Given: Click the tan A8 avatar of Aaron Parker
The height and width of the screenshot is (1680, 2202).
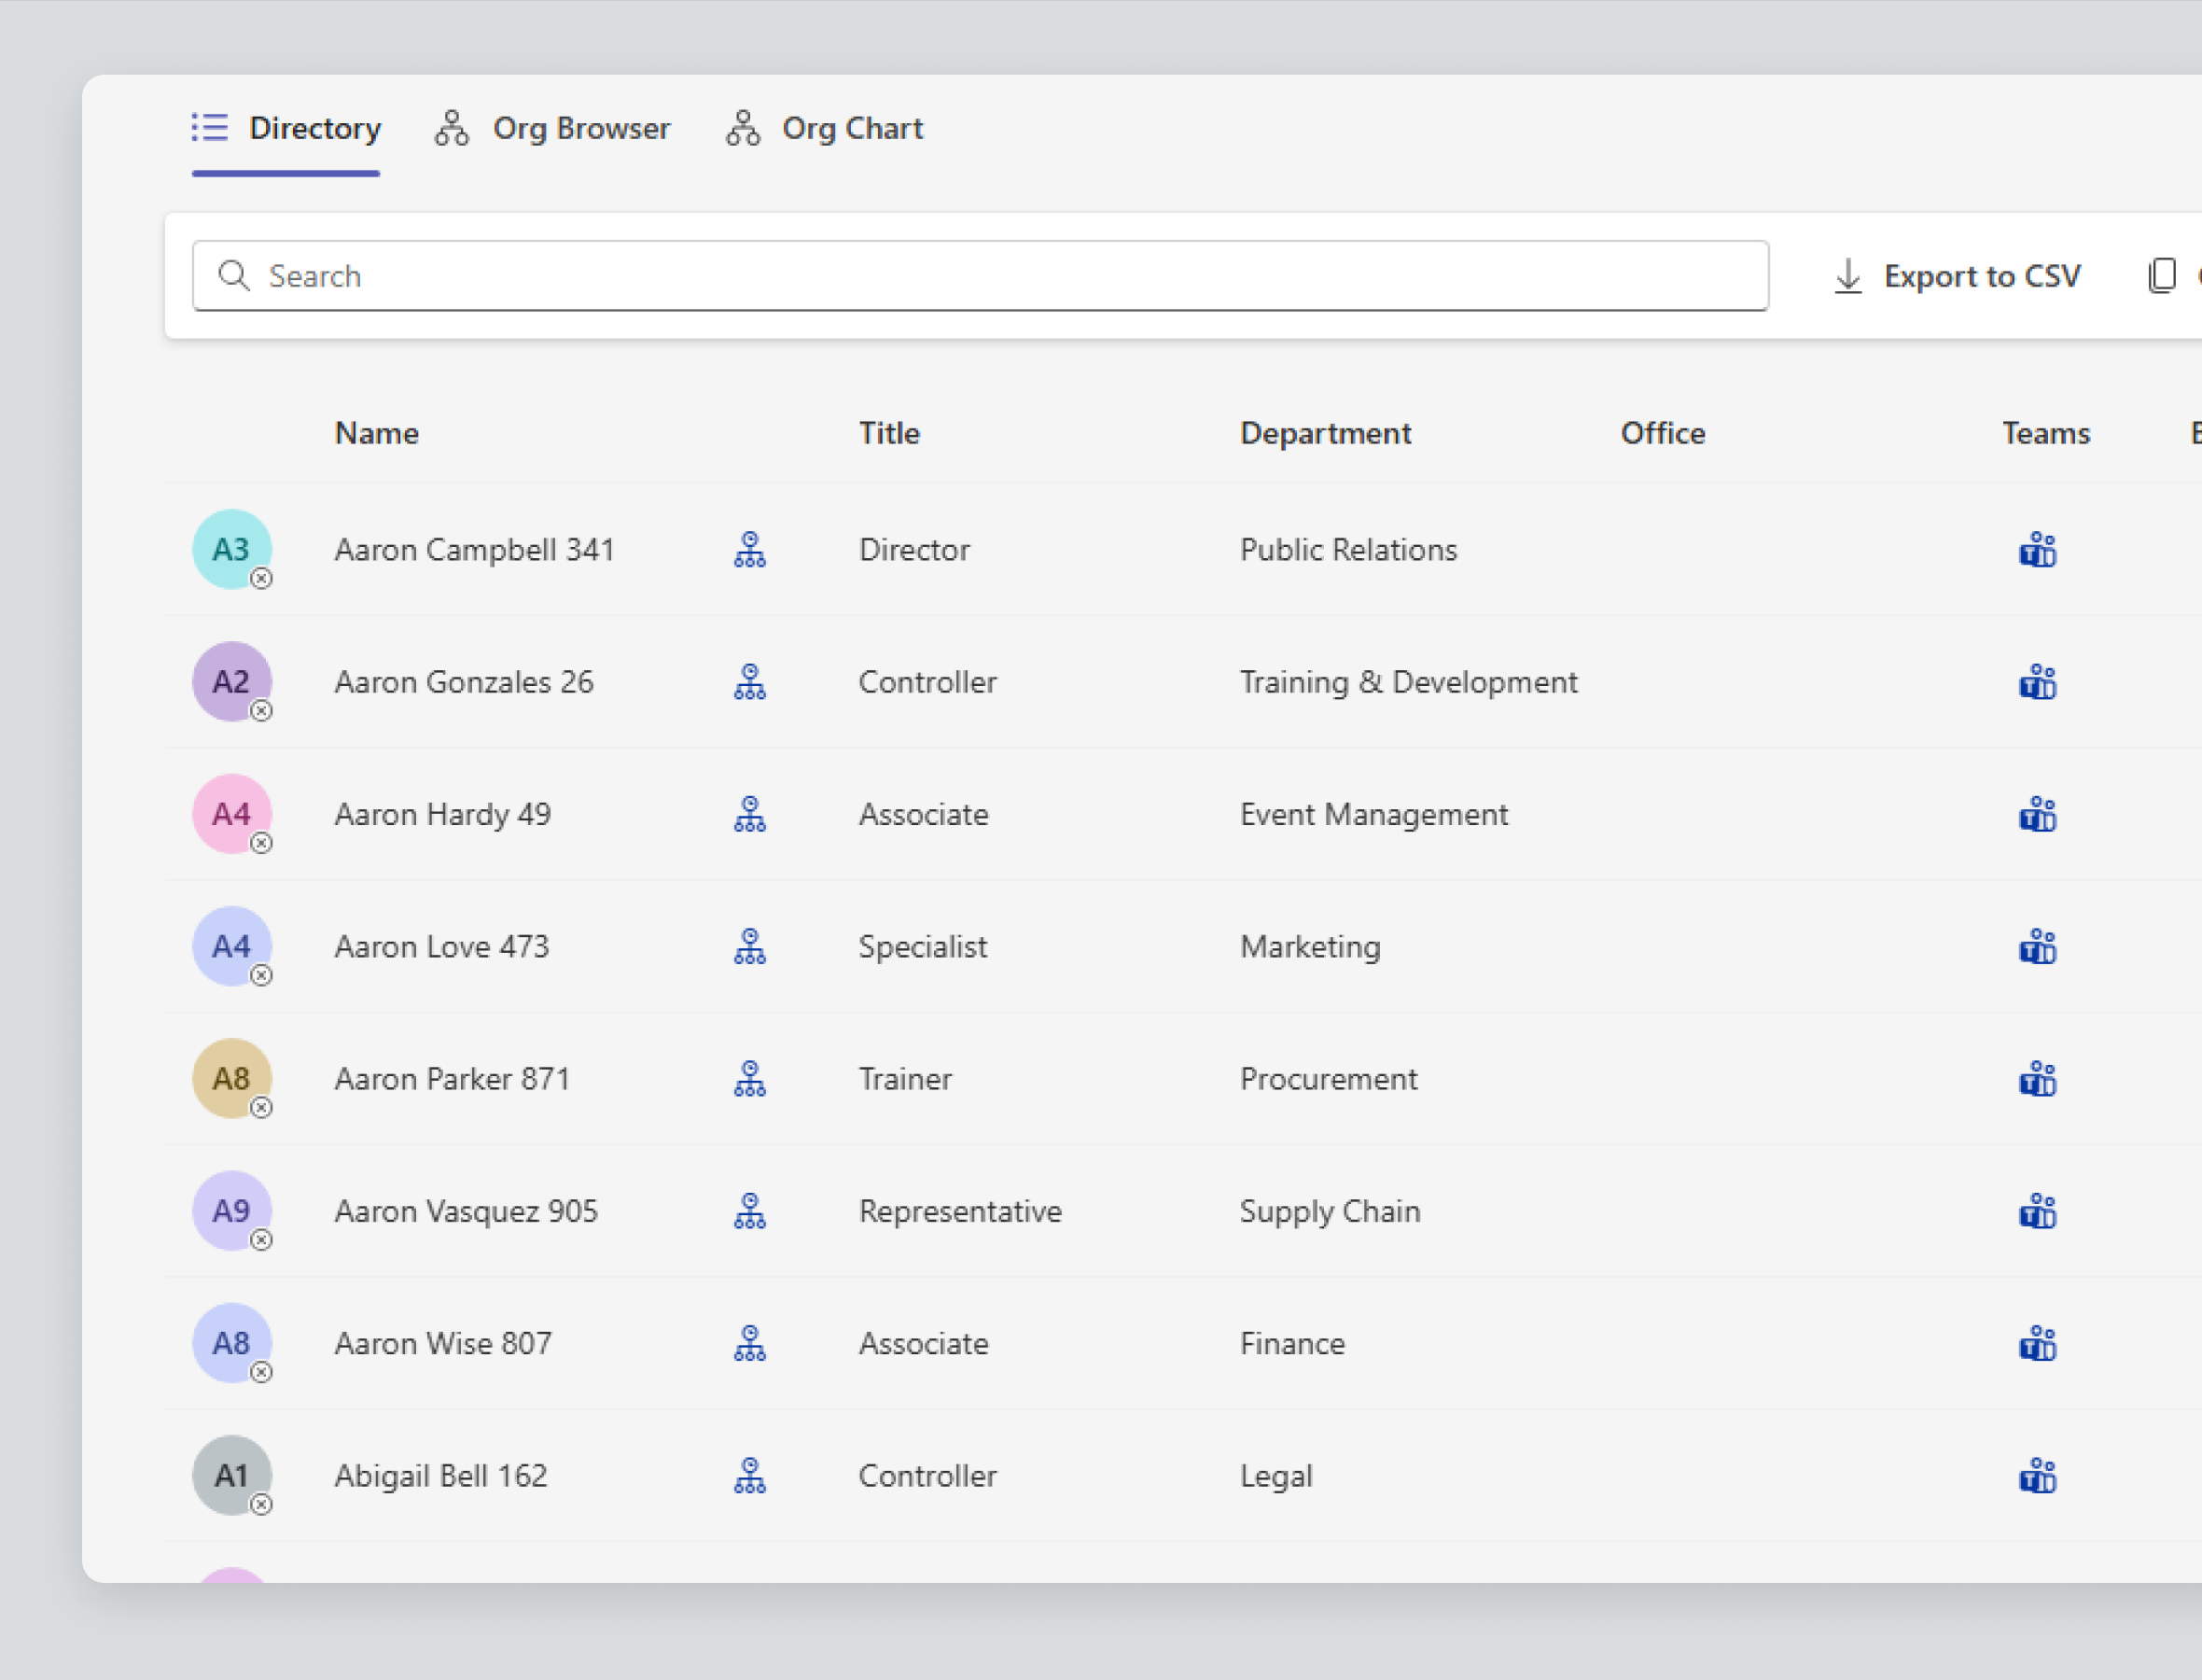Looking at the screenshot, I should (x=232, y=1078).
